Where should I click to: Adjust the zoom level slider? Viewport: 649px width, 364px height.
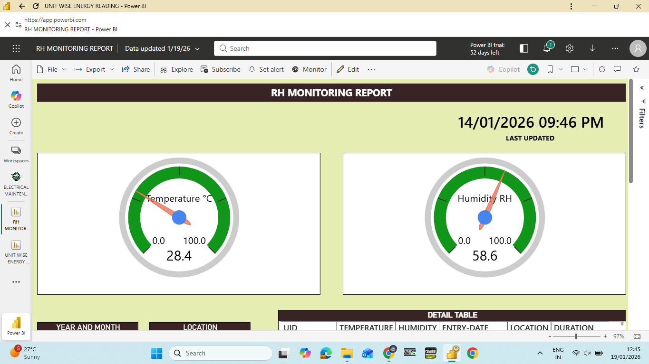(x=576, y=336)
